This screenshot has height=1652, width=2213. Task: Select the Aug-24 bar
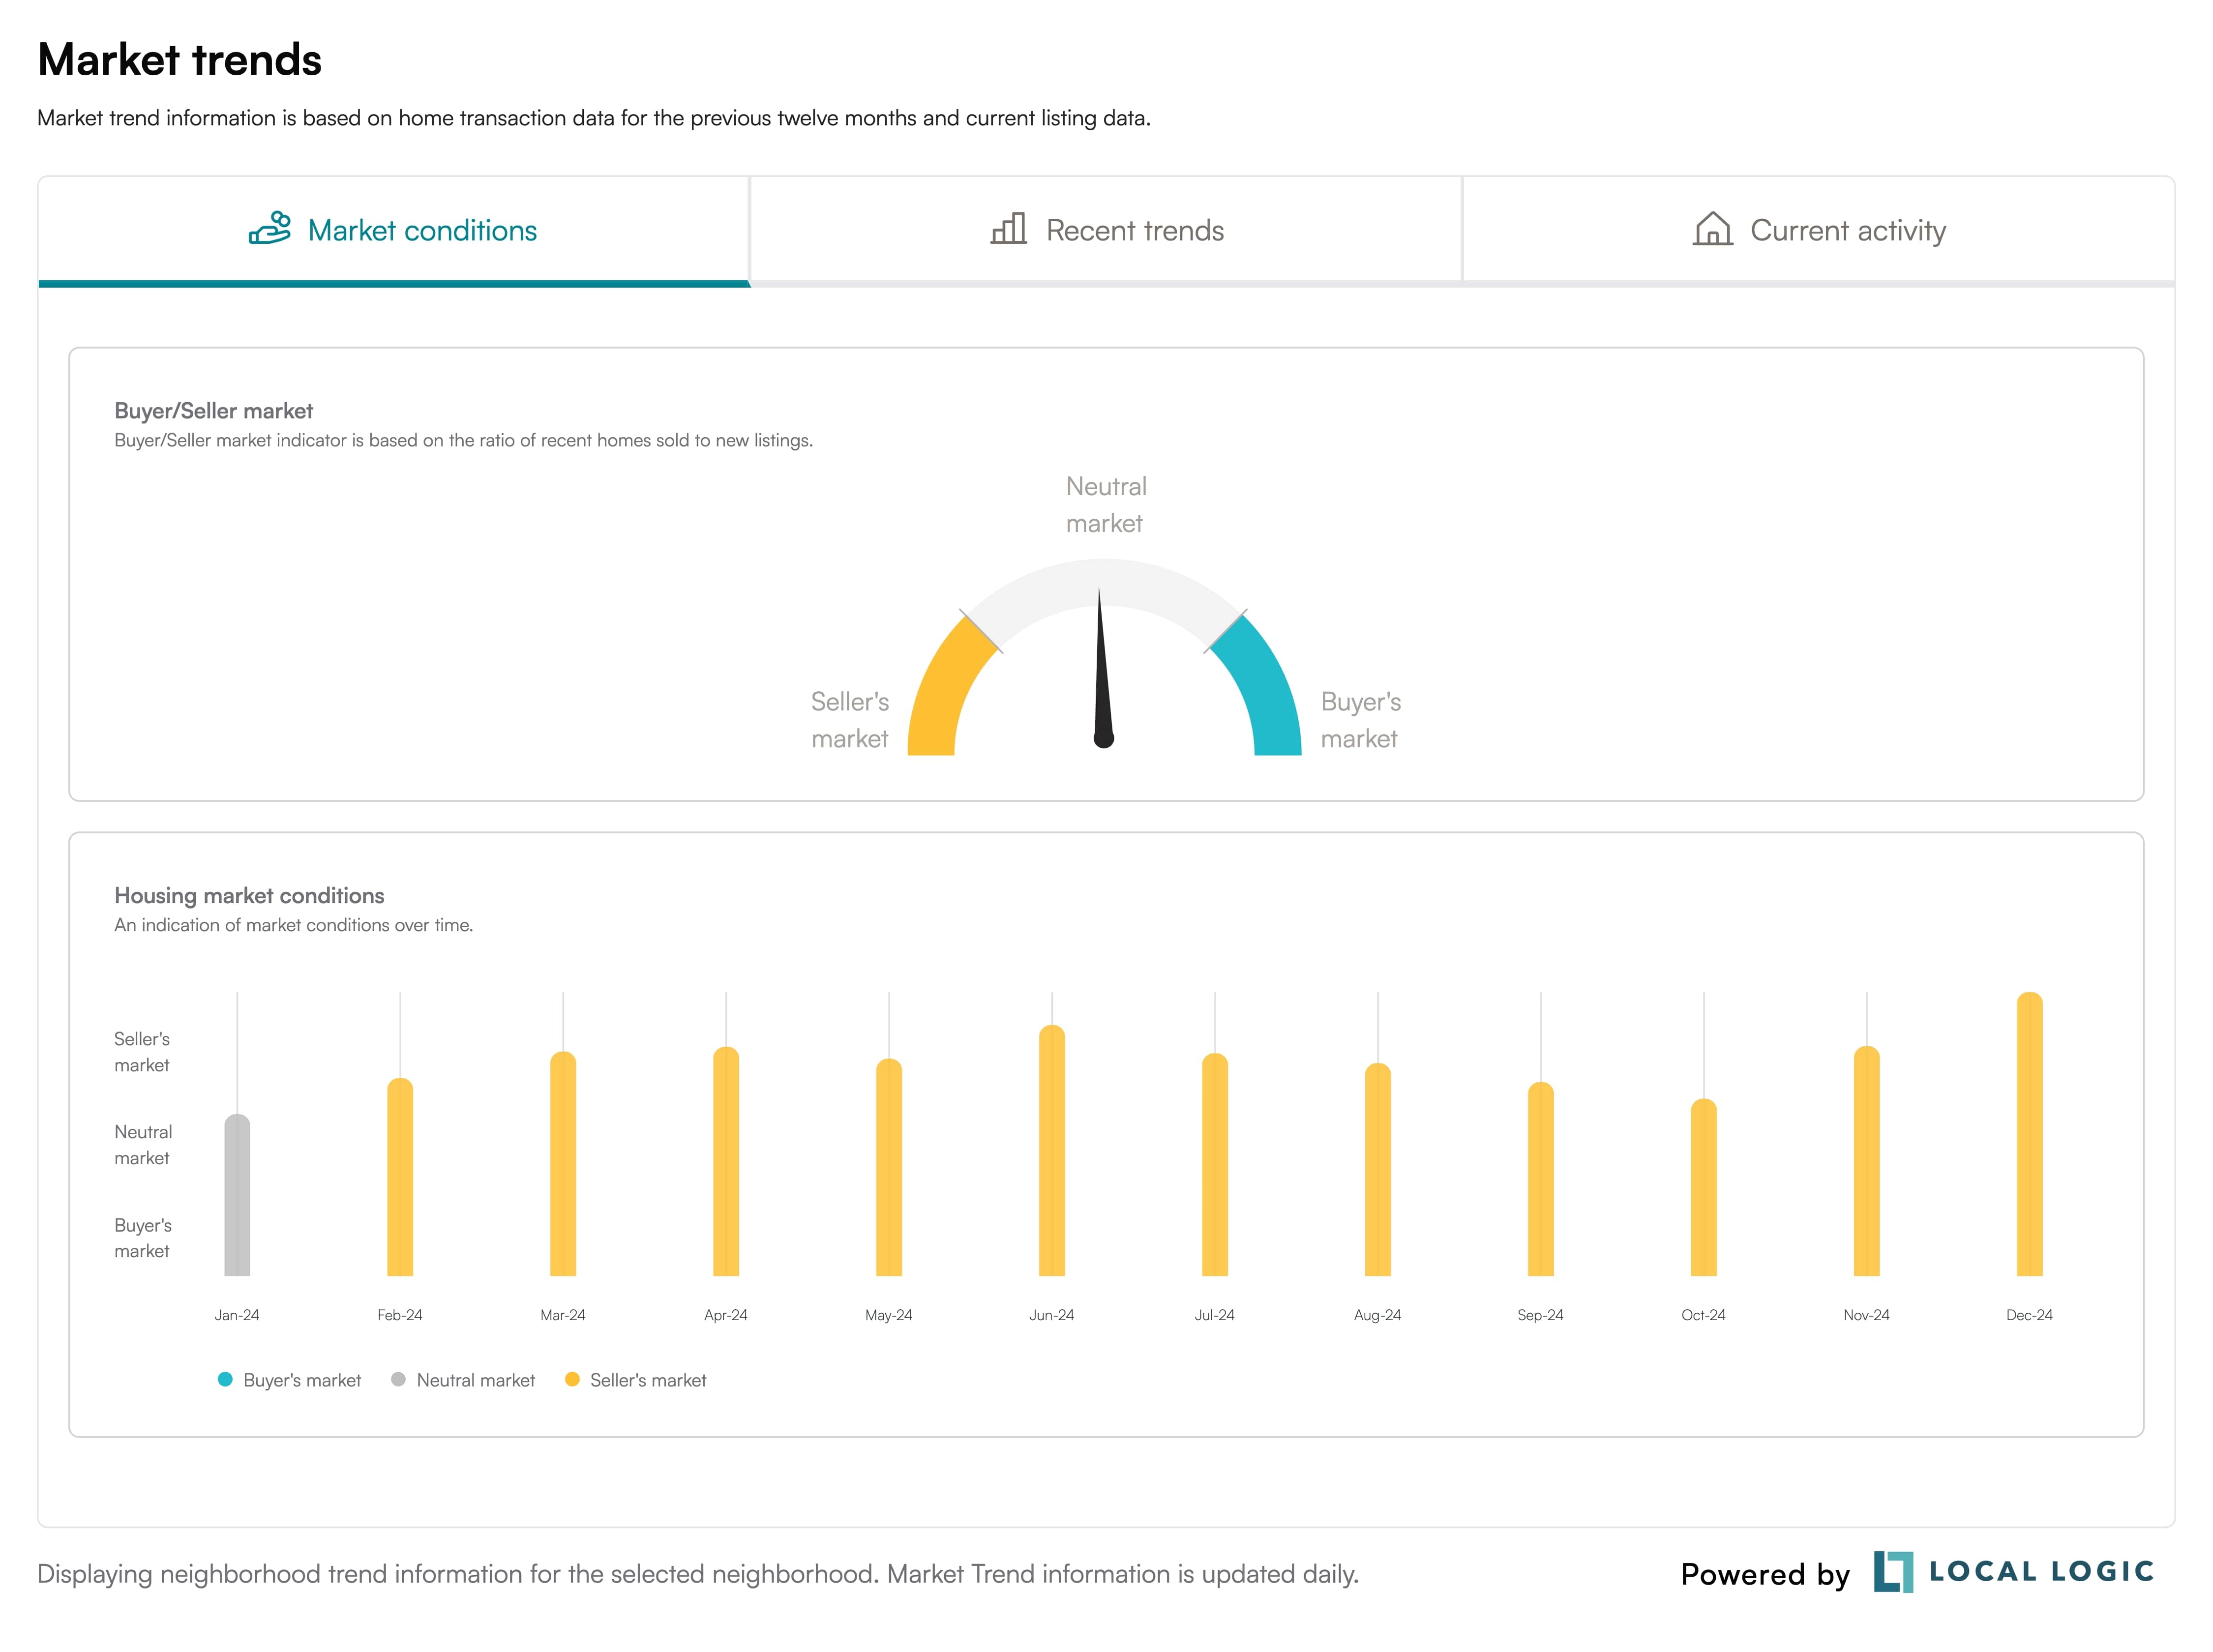(x=1378, y=1169)
